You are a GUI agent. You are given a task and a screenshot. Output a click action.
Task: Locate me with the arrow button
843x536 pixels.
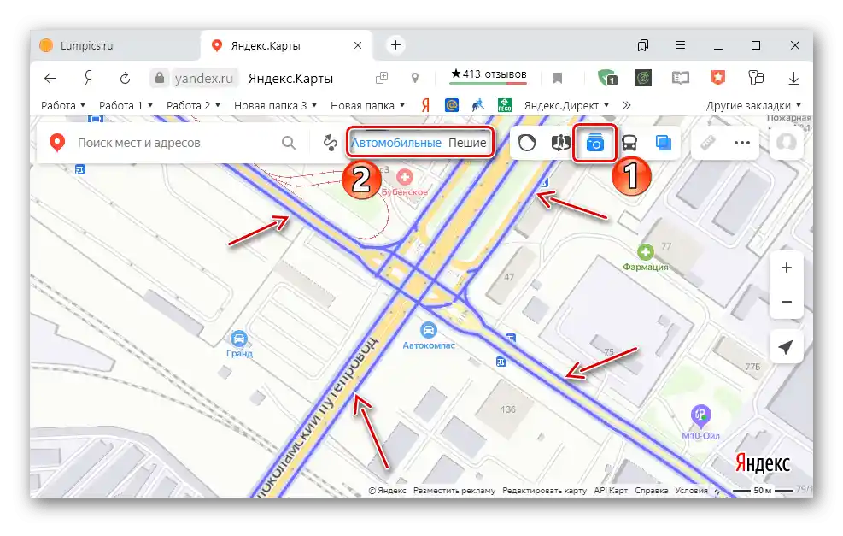786,347
